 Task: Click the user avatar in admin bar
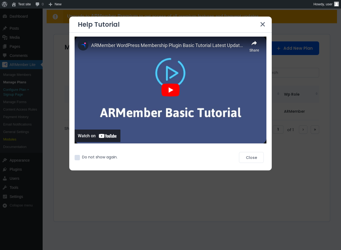tap(336, 4)
